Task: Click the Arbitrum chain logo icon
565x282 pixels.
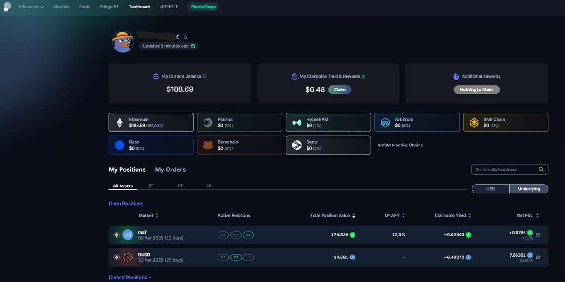Action: point(386,122)
